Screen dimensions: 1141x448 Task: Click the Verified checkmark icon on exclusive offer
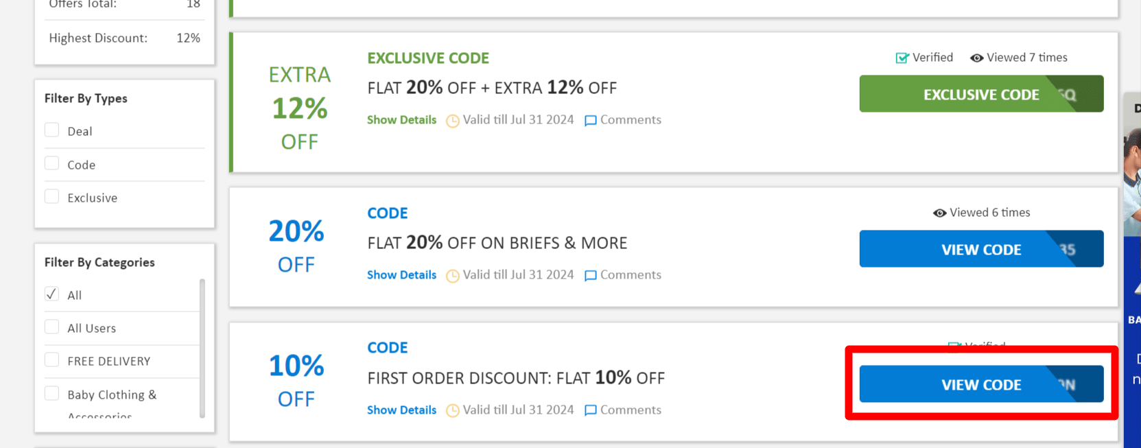click(x=902, y=58)
